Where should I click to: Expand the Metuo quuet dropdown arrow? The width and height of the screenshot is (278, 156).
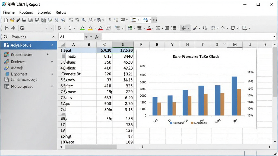pyautogui.click(x=52, y=86)
